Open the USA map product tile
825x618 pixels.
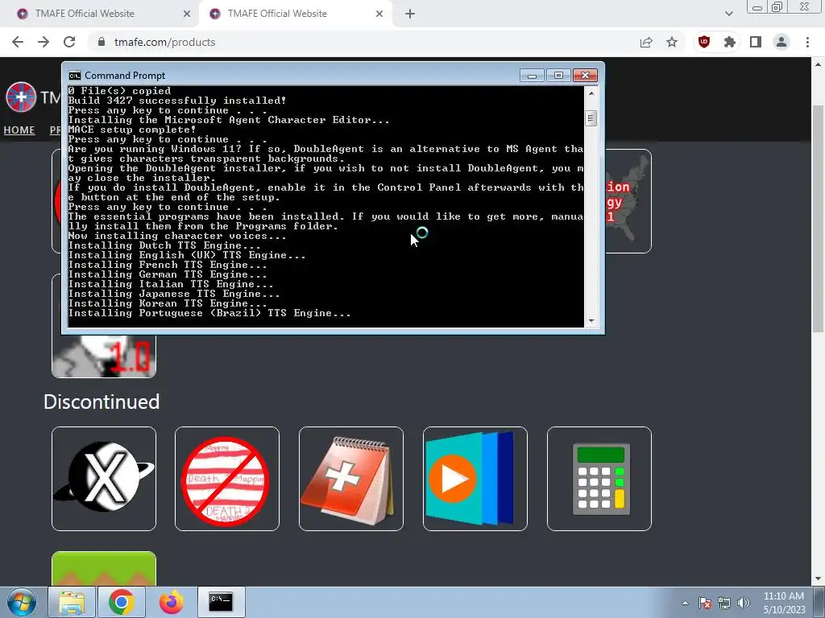coord(628,200)
